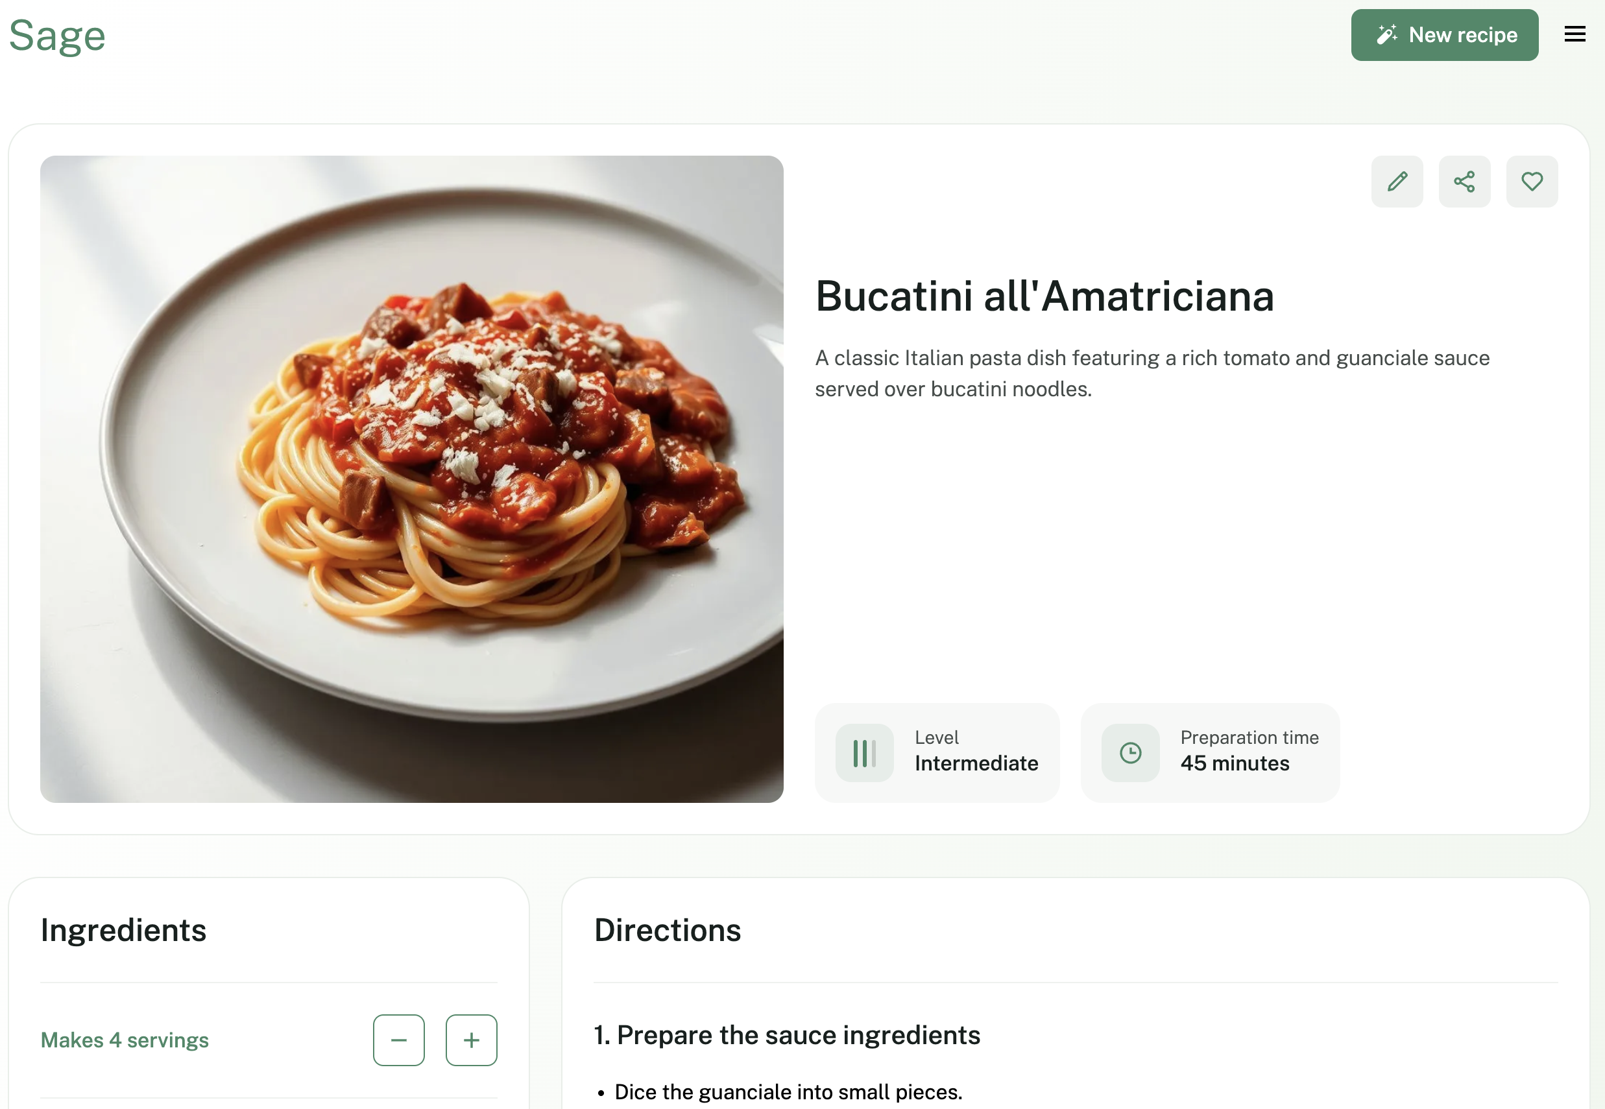Click the Ingredients heading

click(123, 930)
